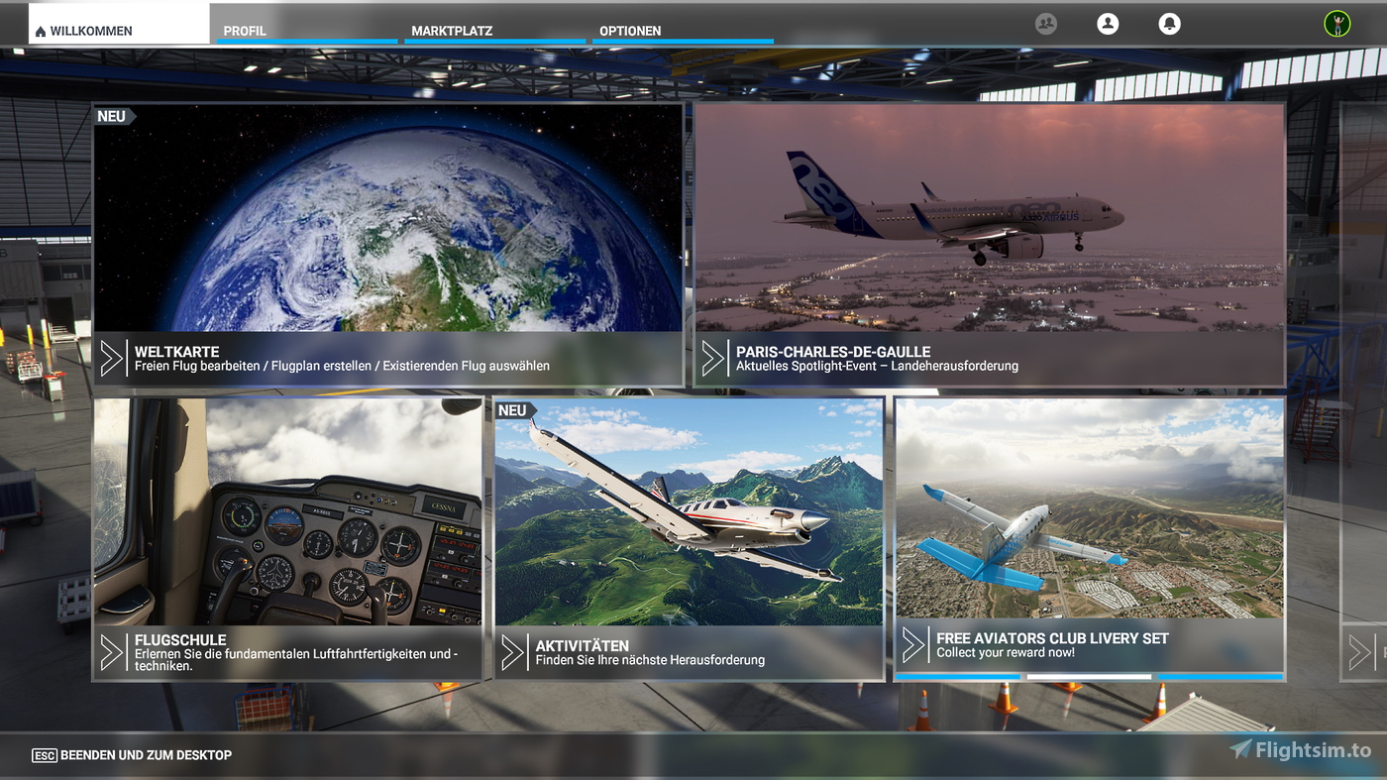Open the Optionen tab
The height and width of the screenshot is (780, 1387).
click(630, 31)
